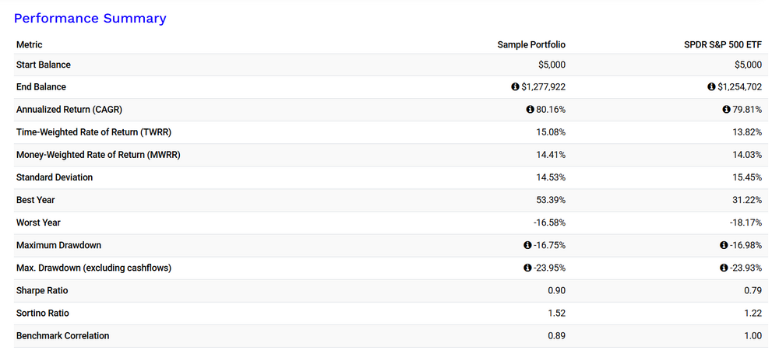779x361 pixels.
Task: Click info icon next to -23.95% drawdown
Action: pos(528,268)
